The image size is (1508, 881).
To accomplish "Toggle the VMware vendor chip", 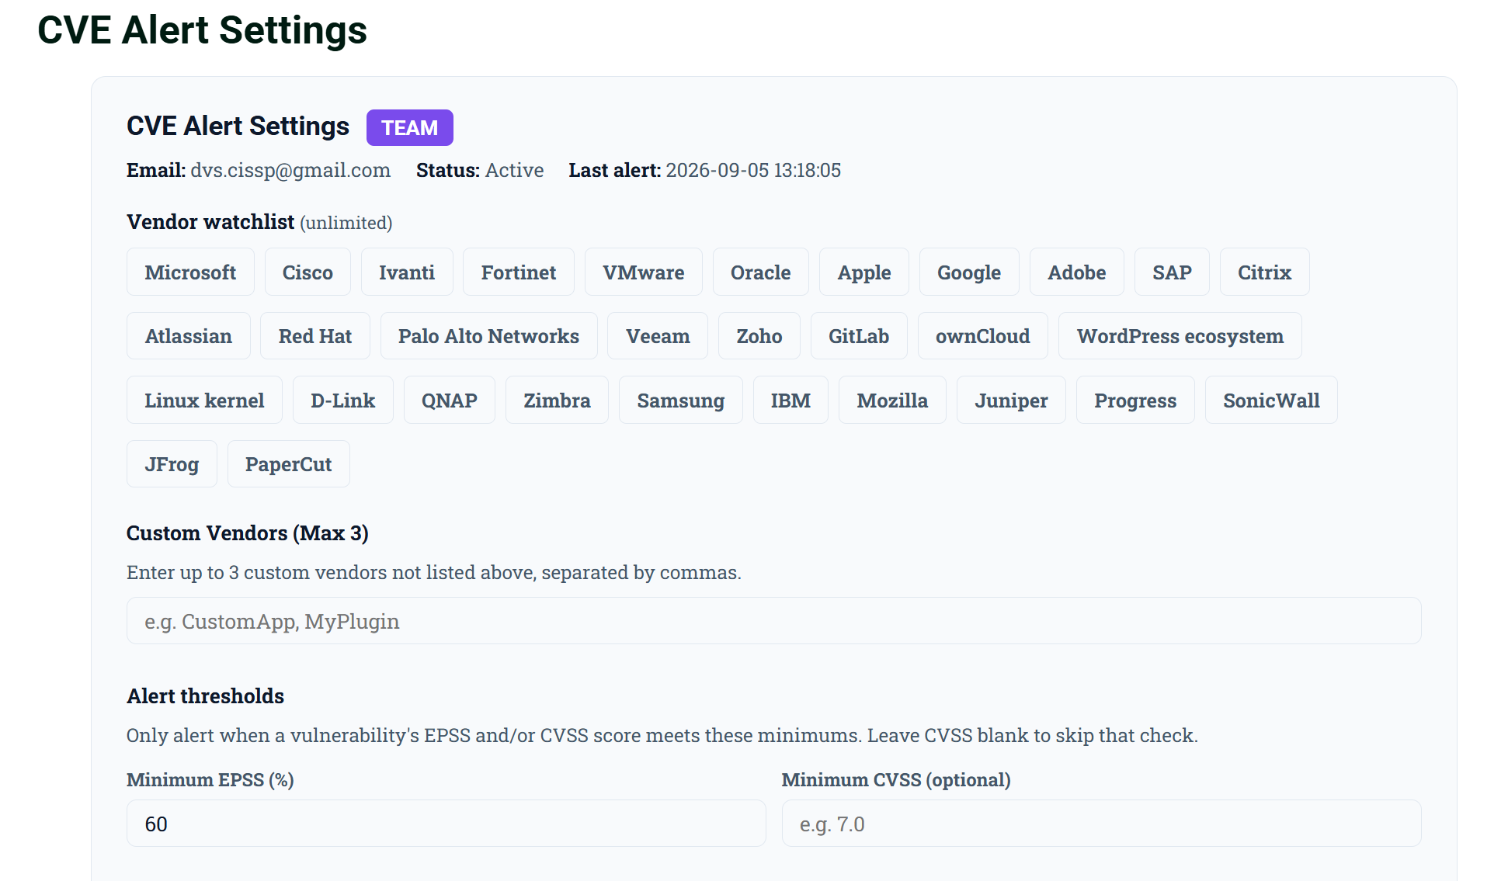I will [644, 272].
